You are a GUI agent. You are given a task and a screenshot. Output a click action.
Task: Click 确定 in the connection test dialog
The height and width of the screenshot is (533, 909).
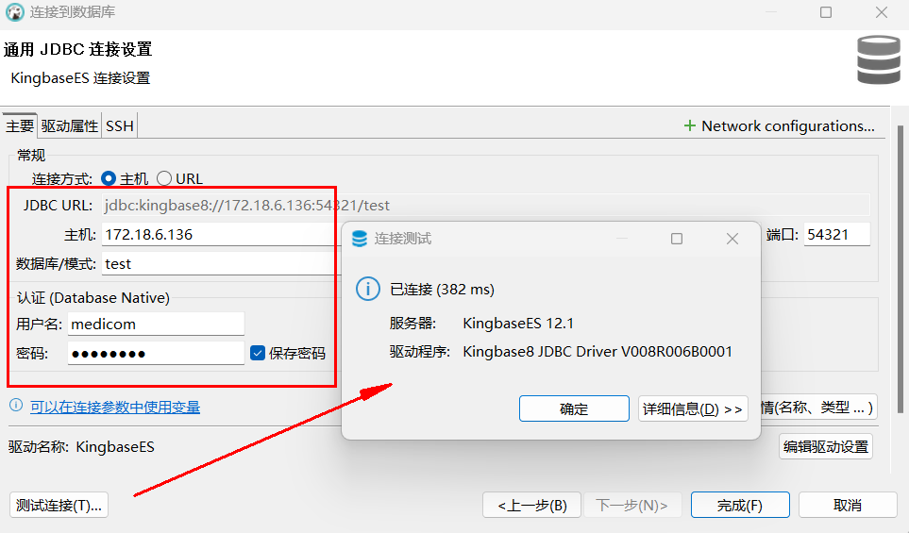[x=574, y=409]
